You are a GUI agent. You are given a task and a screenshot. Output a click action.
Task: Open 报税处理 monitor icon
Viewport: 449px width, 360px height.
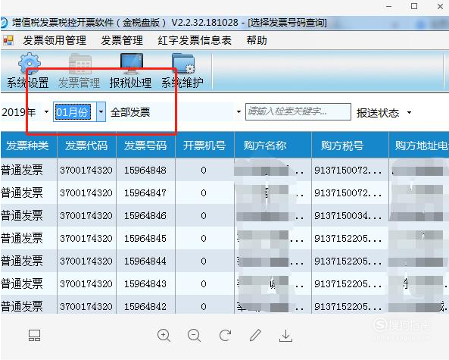point(132,64)
